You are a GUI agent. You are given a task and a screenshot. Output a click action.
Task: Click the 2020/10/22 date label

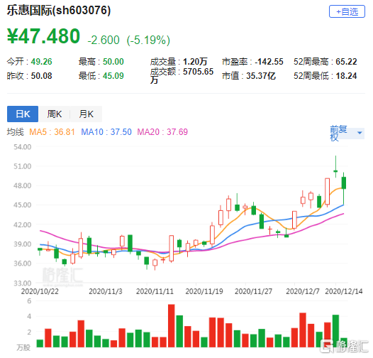(40, 291)
